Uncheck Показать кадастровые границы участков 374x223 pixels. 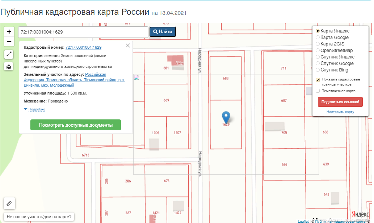[318, 80]
